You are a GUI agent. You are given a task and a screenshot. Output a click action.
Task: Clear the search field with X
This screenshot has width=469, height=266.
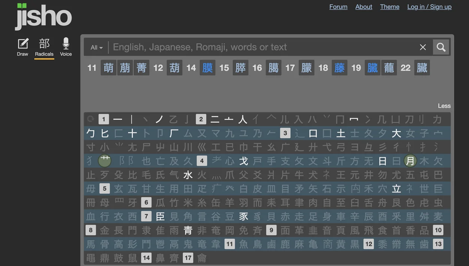click(423, 47)
